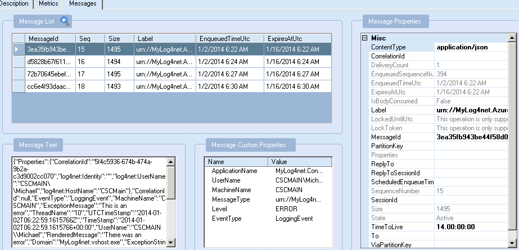Screen dimensions: 519x250
Task: Click the LockToken property row
Action: coord(439,128)
